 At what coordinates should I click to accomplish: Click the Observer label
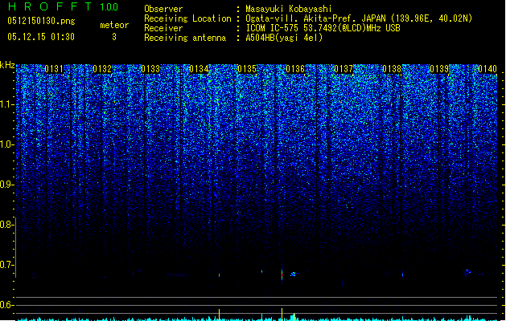pyautogui.click(x=163, y=9)
